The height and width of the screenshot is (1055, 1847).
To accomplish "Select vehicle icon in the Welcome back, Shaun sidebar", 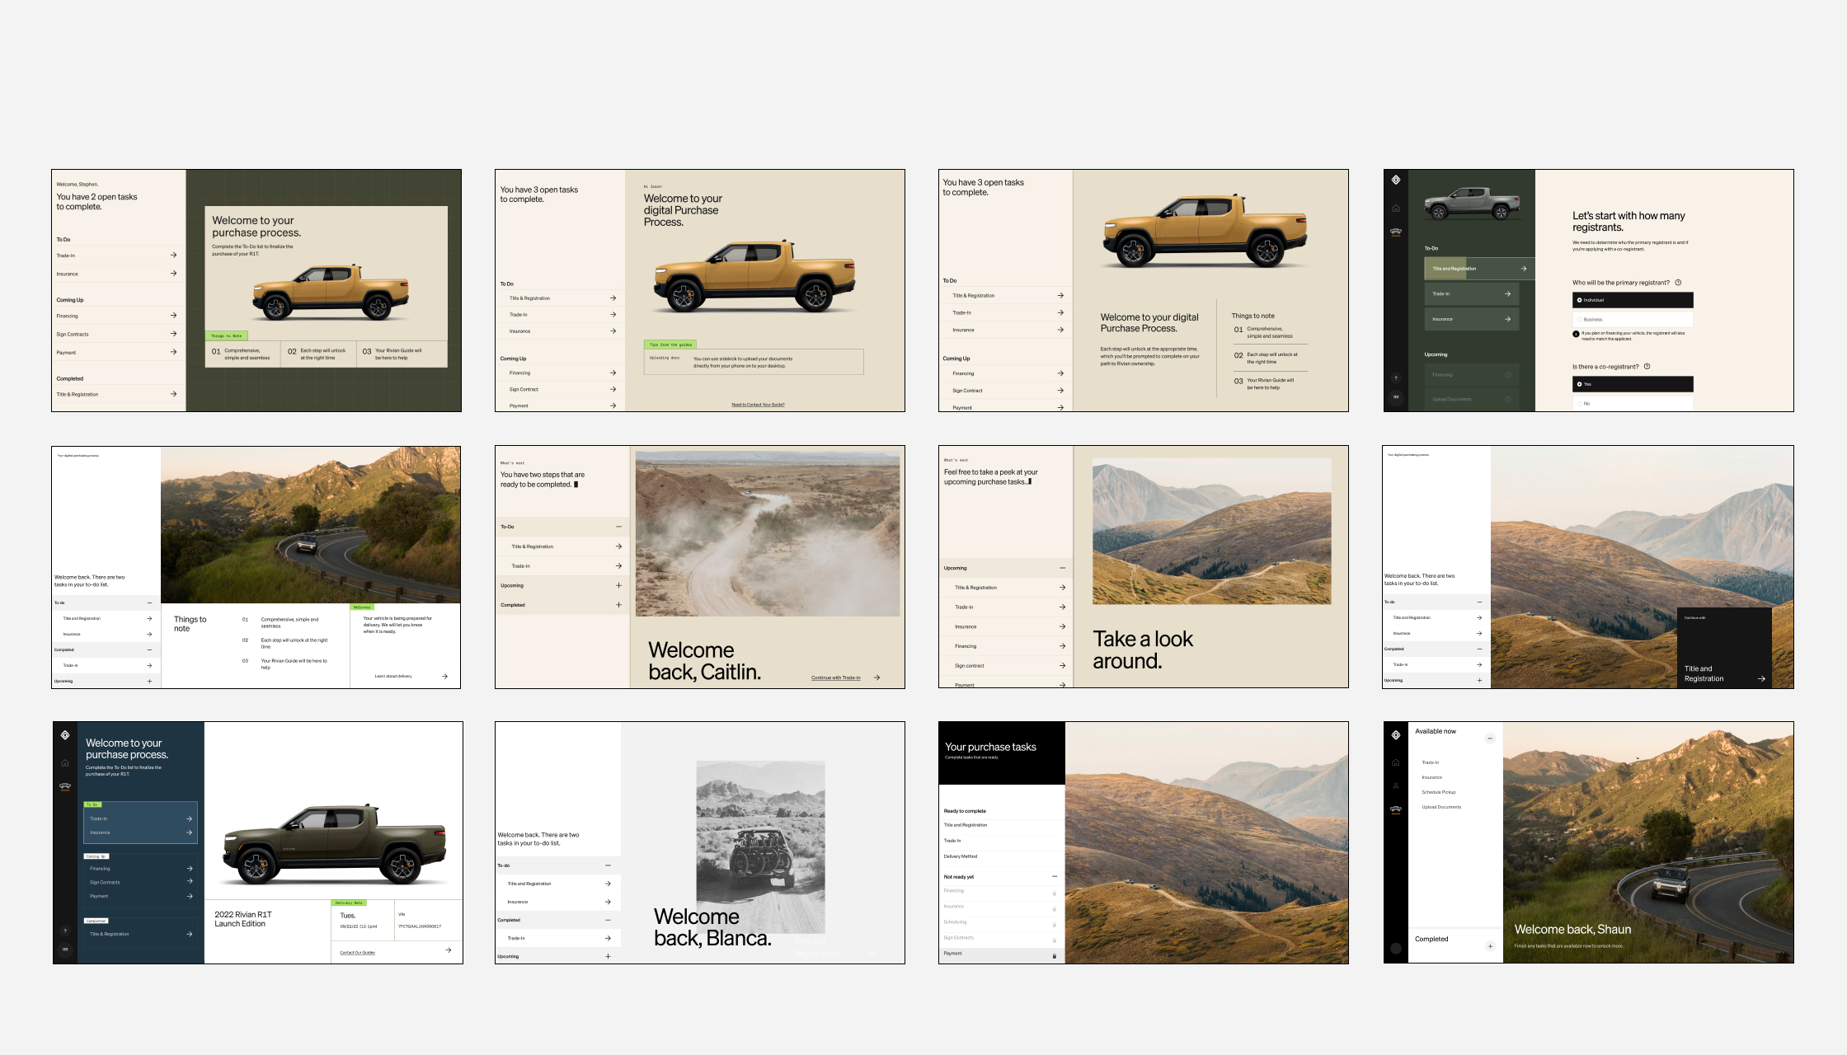I will point(1396,809).
